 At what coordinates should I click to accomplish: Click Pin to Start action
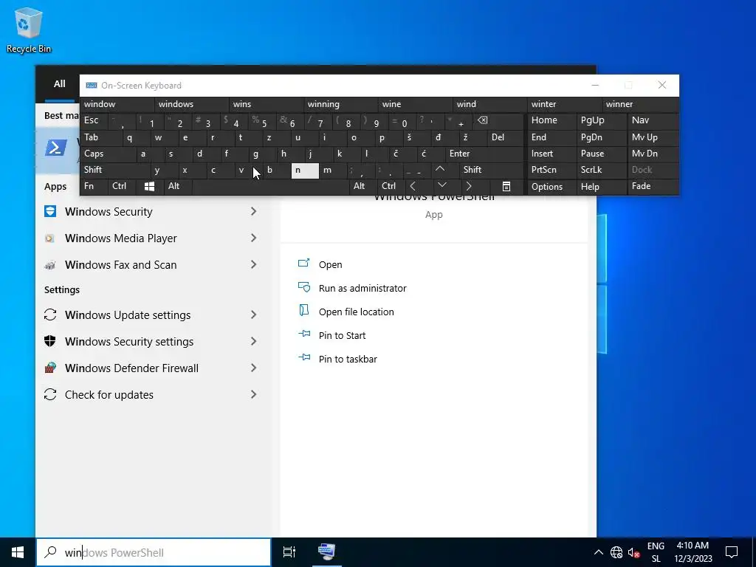click(x=342, y=336)
